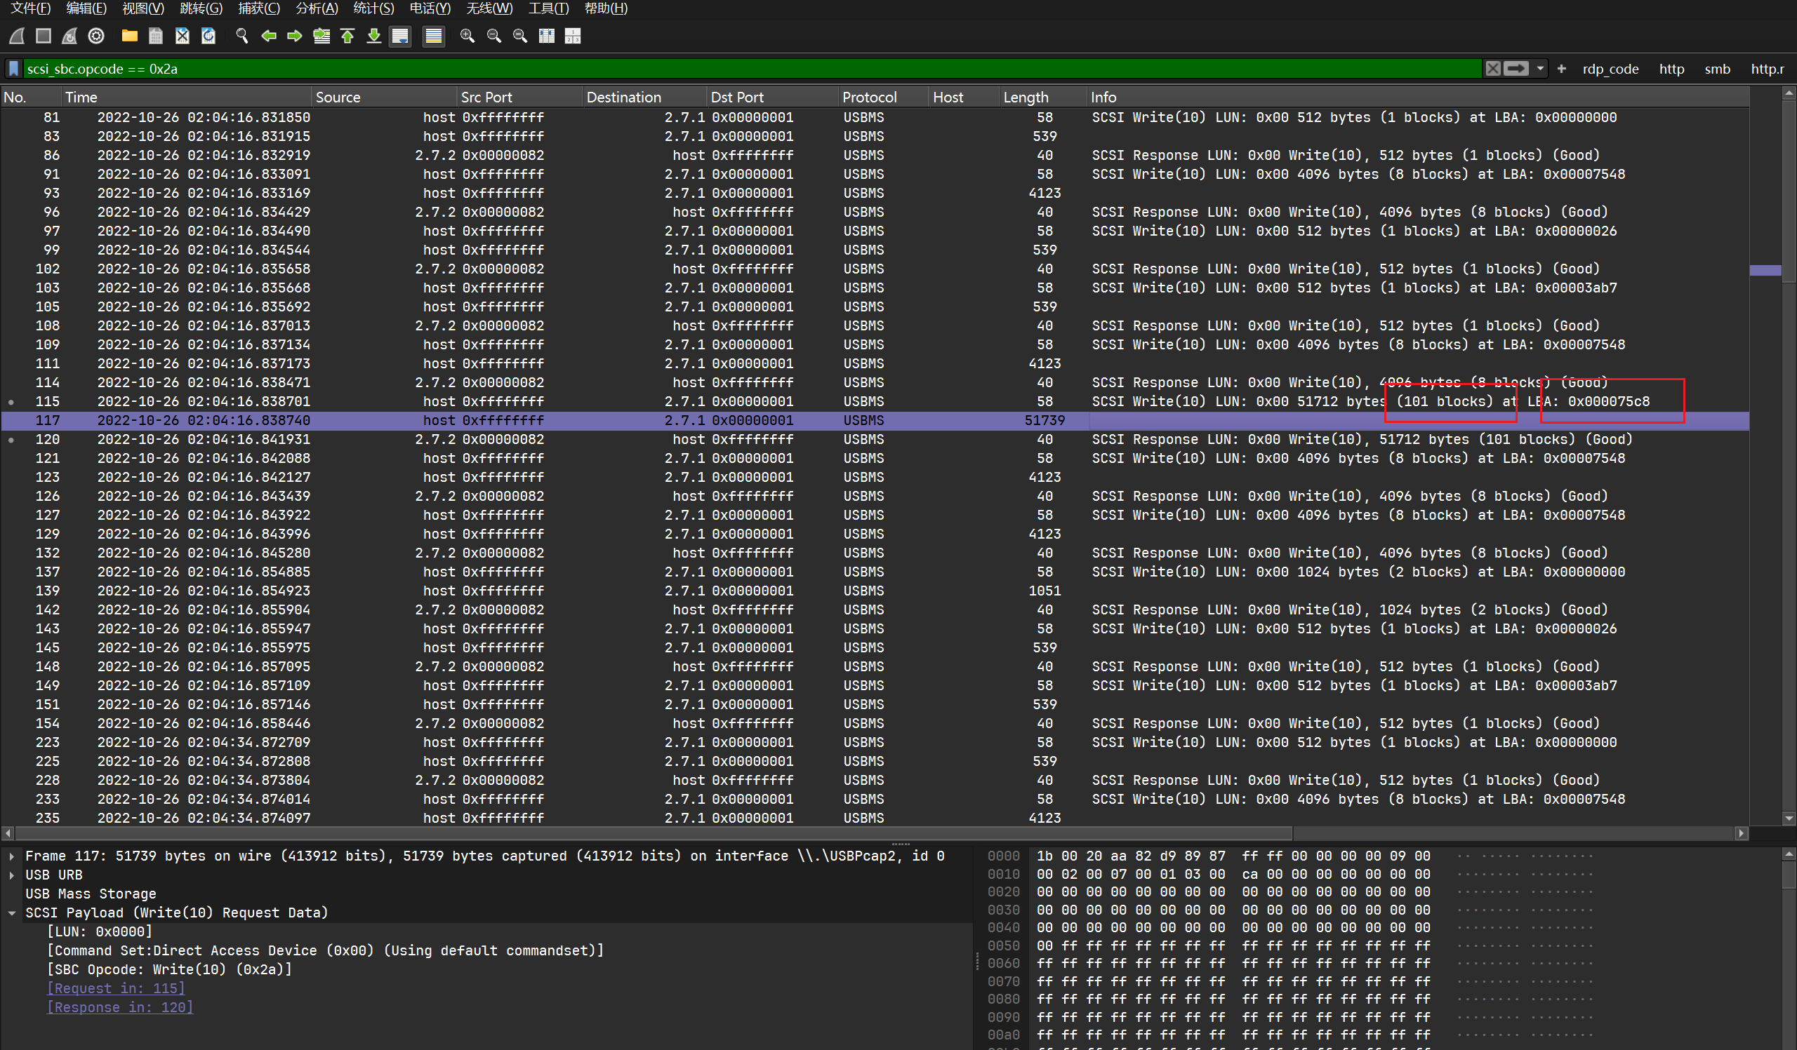1797x1050 pixels.
Task: Go to specified packet icon
Action: tap(321, 36)
